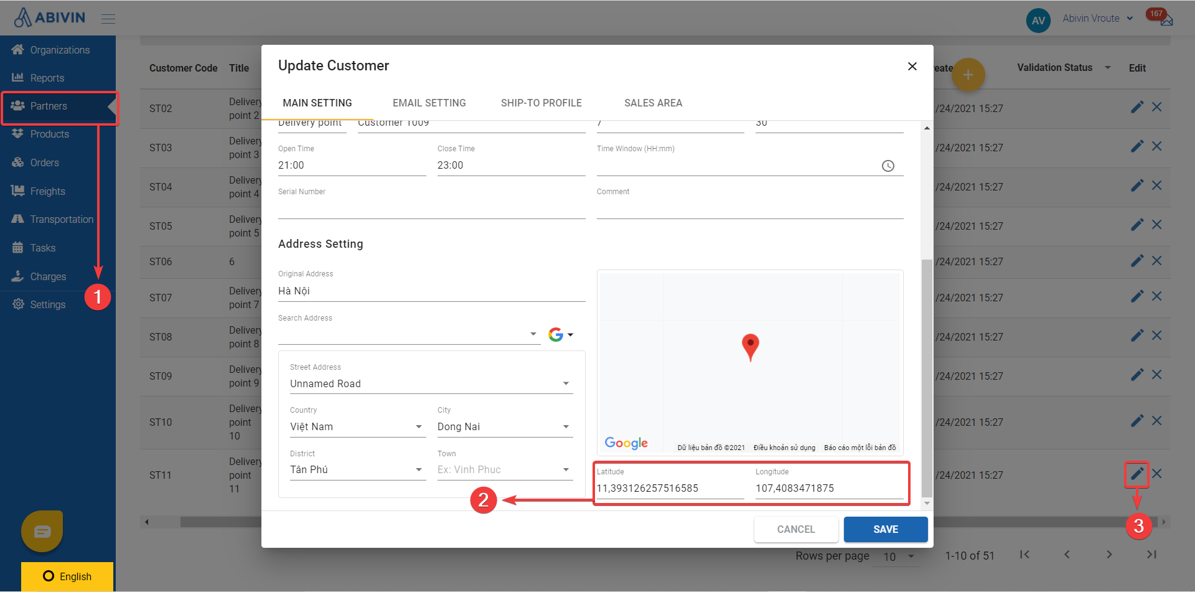Image resolution: width=1195 pixels, height=592 pixels.
Task: Open map terms link Điều khoản sử dụng
Action: (784, 448)
